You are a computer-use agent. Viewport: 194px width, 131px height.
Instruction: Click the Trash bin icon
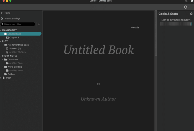click(x=4, y=78)
